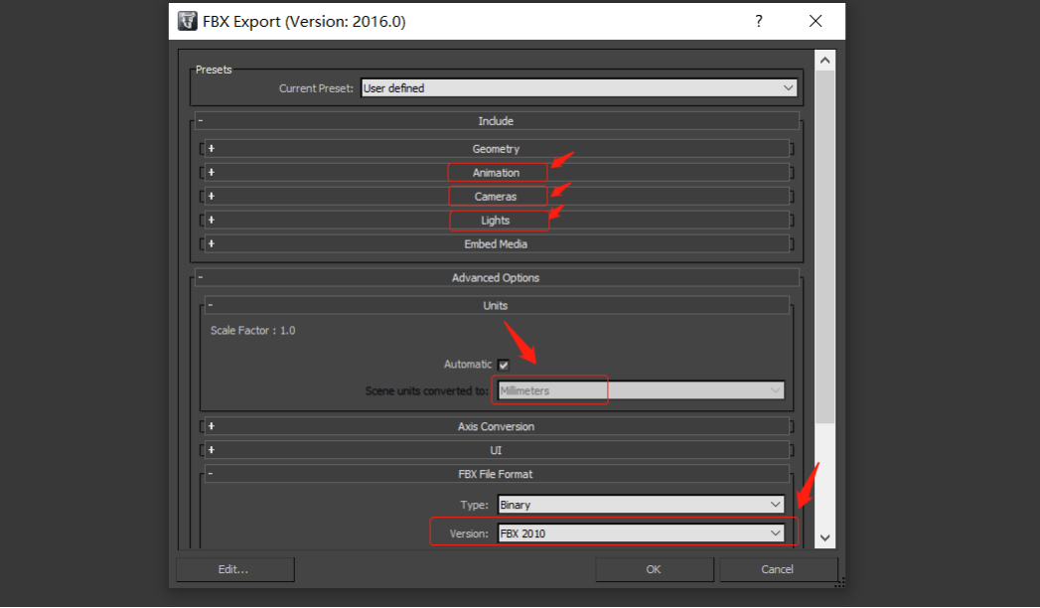Collapse the Include section

point(496,121)
